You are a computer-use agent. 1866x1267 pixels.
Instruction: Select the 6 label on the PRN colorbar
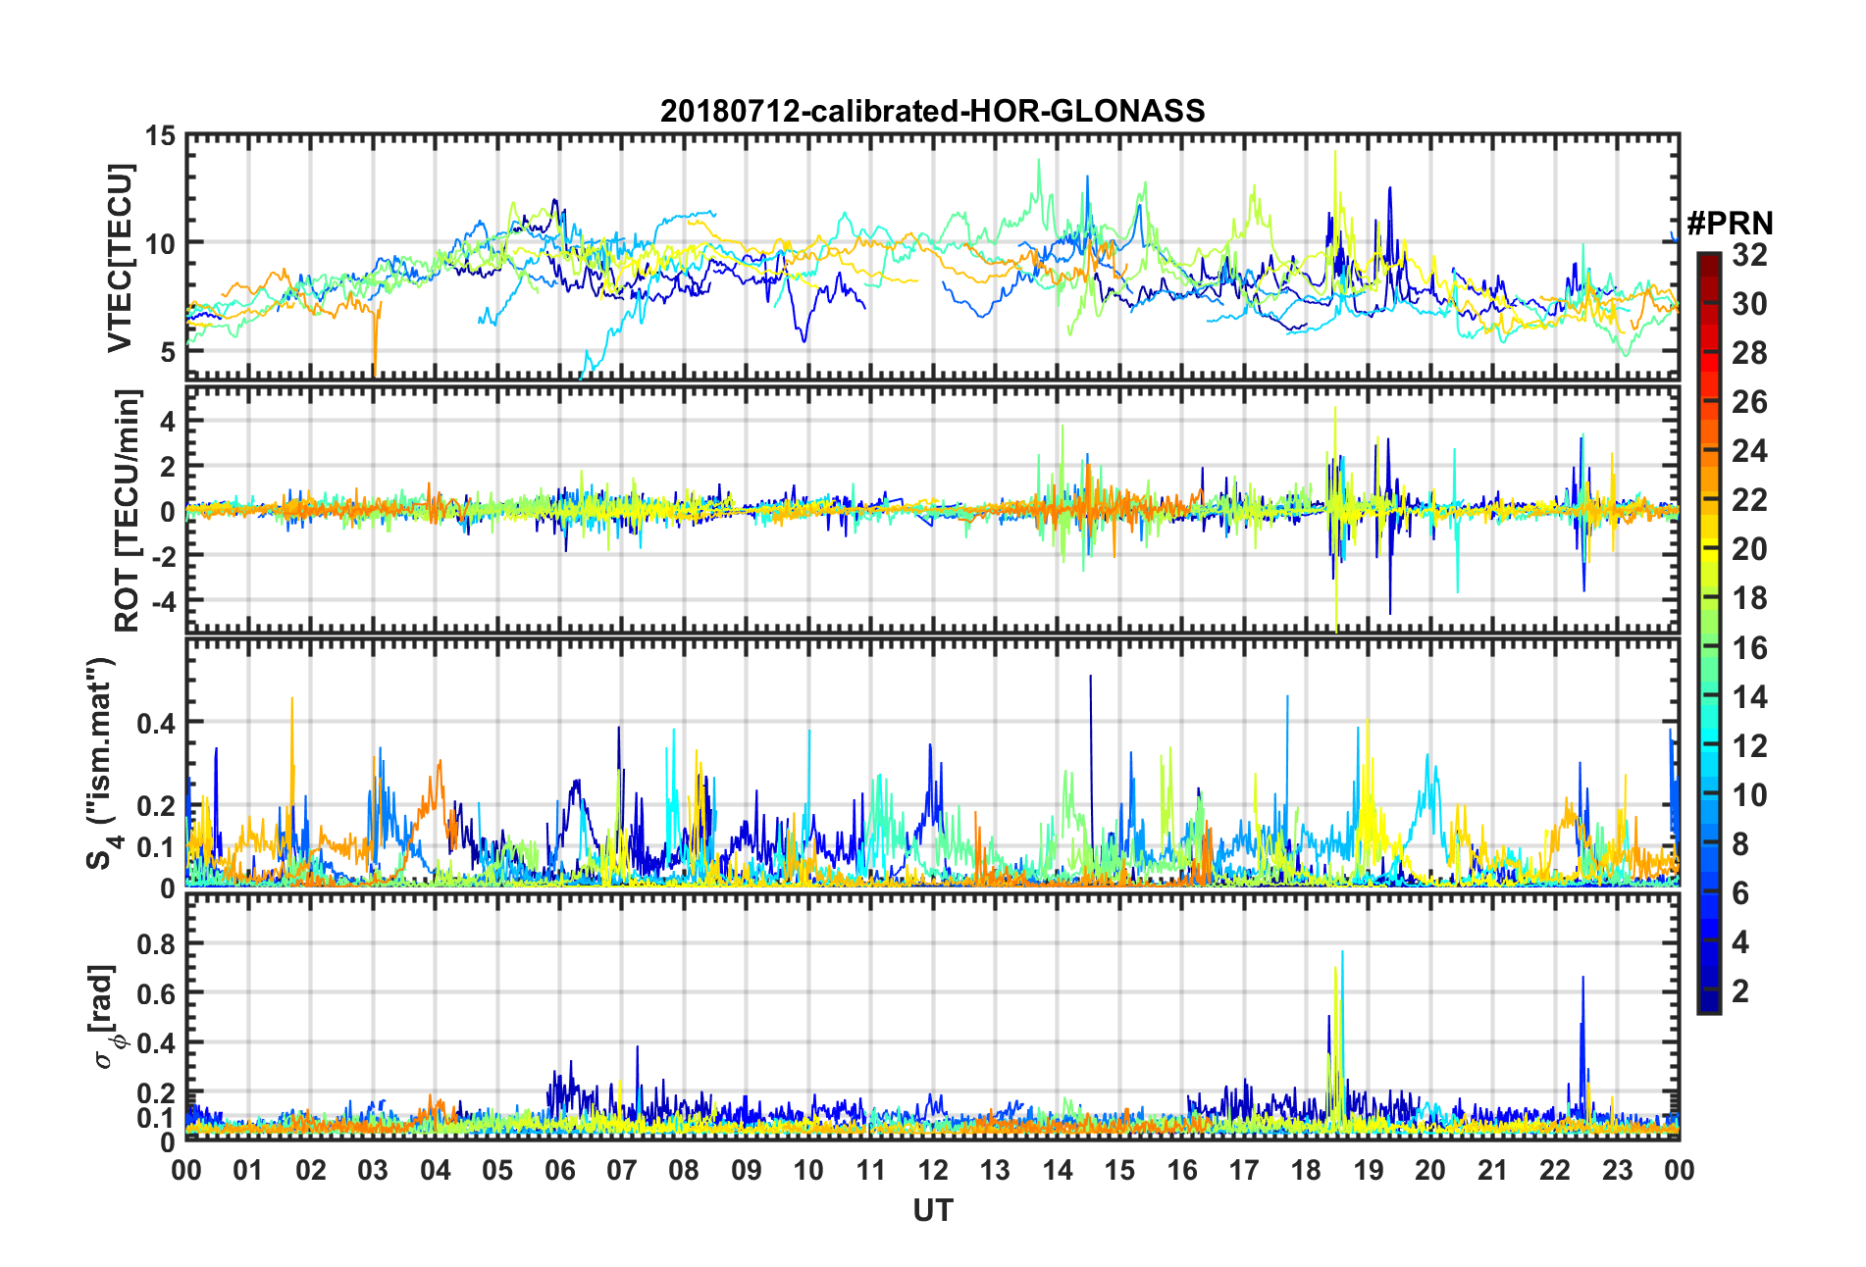tap(1740, 893)
